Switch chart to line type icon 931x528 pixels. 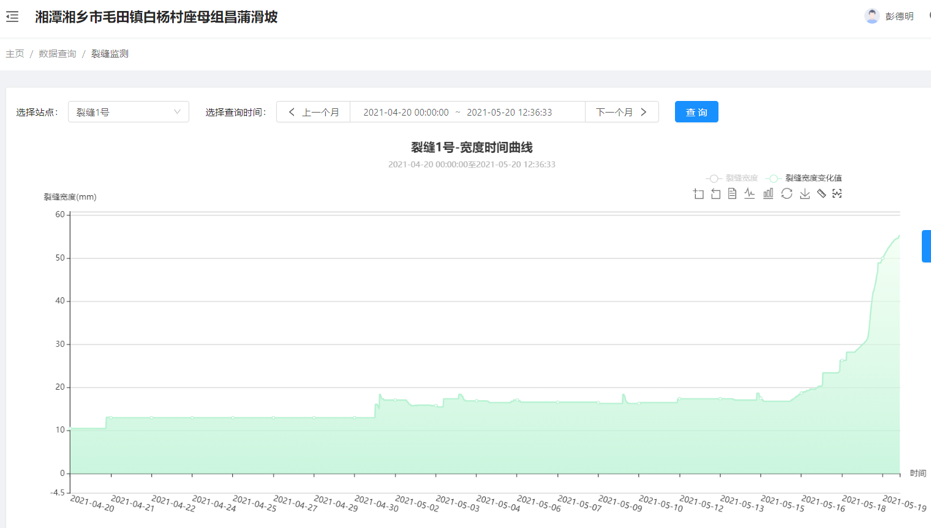coord(750,194)
